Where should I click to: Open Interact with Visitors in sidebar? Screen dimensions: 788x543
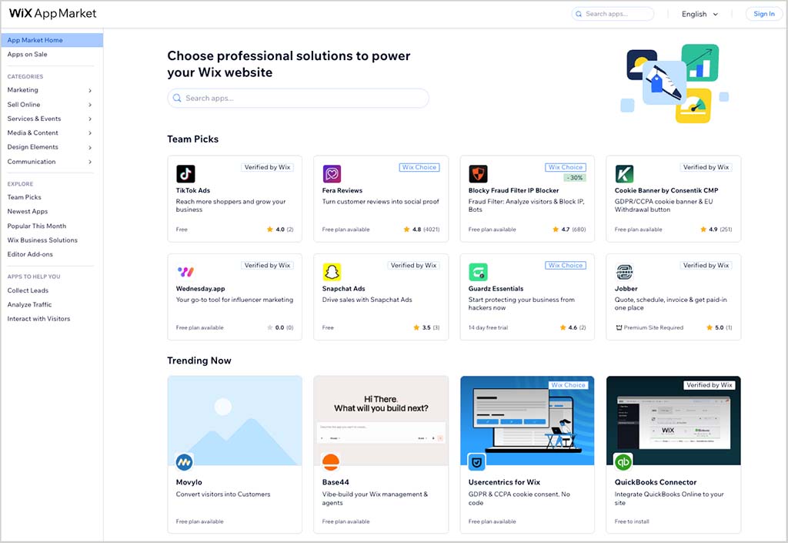click(38, 318)
